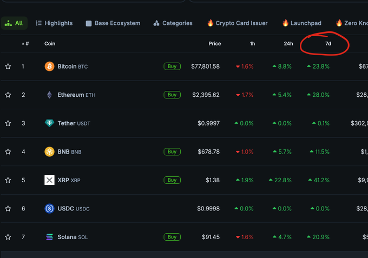
Task: Click the fire icon beside Launchpad
Action: (285, 23)
